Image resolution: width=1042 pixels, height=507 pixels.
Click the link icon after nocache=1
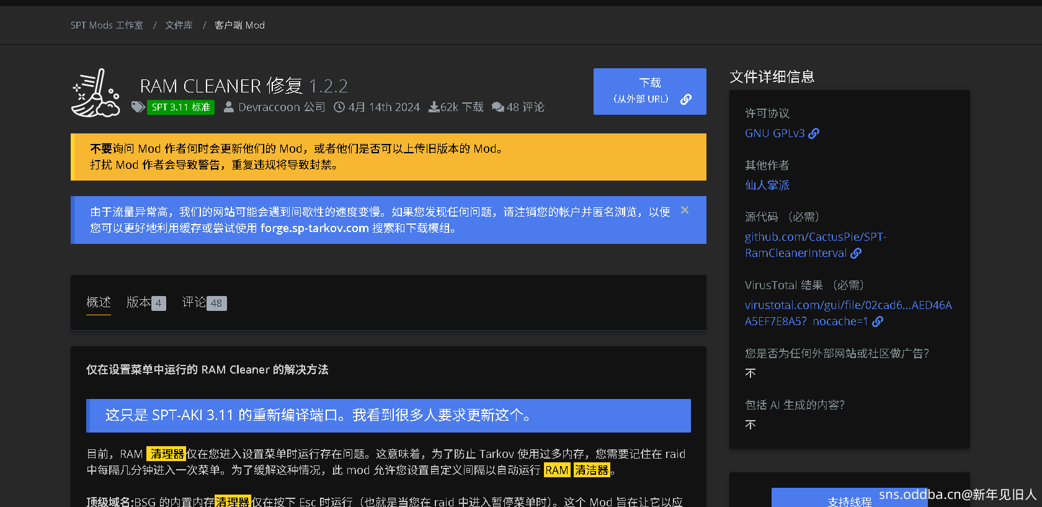coord(878,321)
